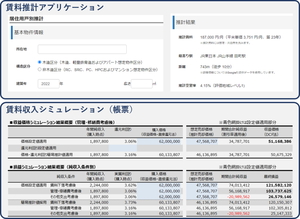Screen dimensions: 300x219
Task: Click the 純収入条件 column header
Action: (x=66, y=177)
